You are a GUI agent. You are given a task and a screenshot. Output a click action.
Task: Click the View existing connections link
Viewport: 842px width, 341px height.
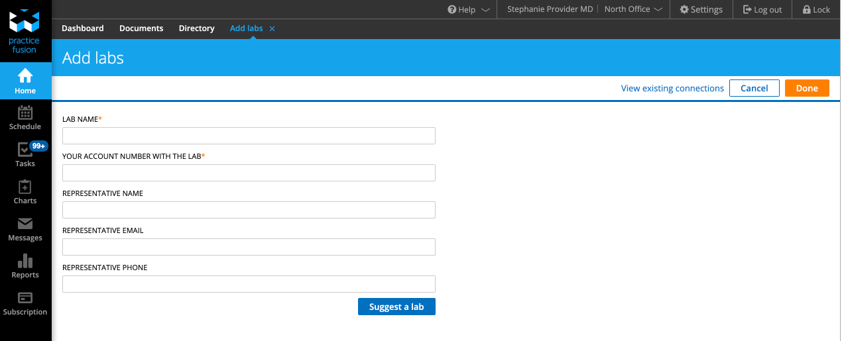(672, 88)
